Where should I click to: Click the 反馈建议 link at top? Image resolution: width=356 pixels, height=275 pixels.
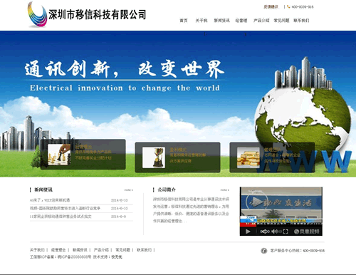tap(271, 7)
